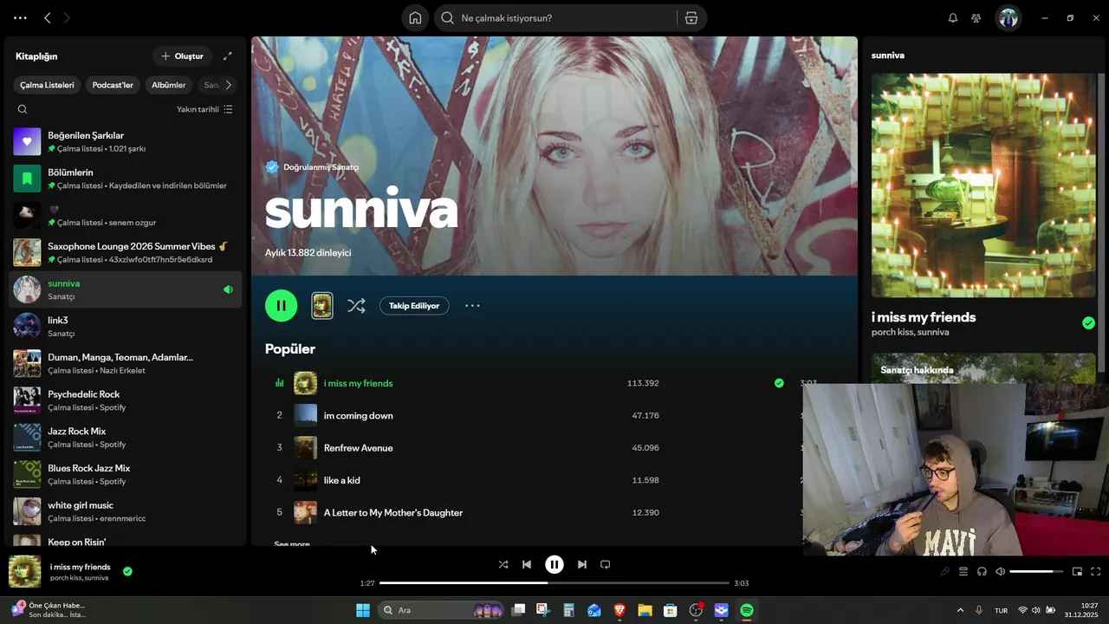
Task: Toggle repeat mode
Action: (x=606, y=564)
